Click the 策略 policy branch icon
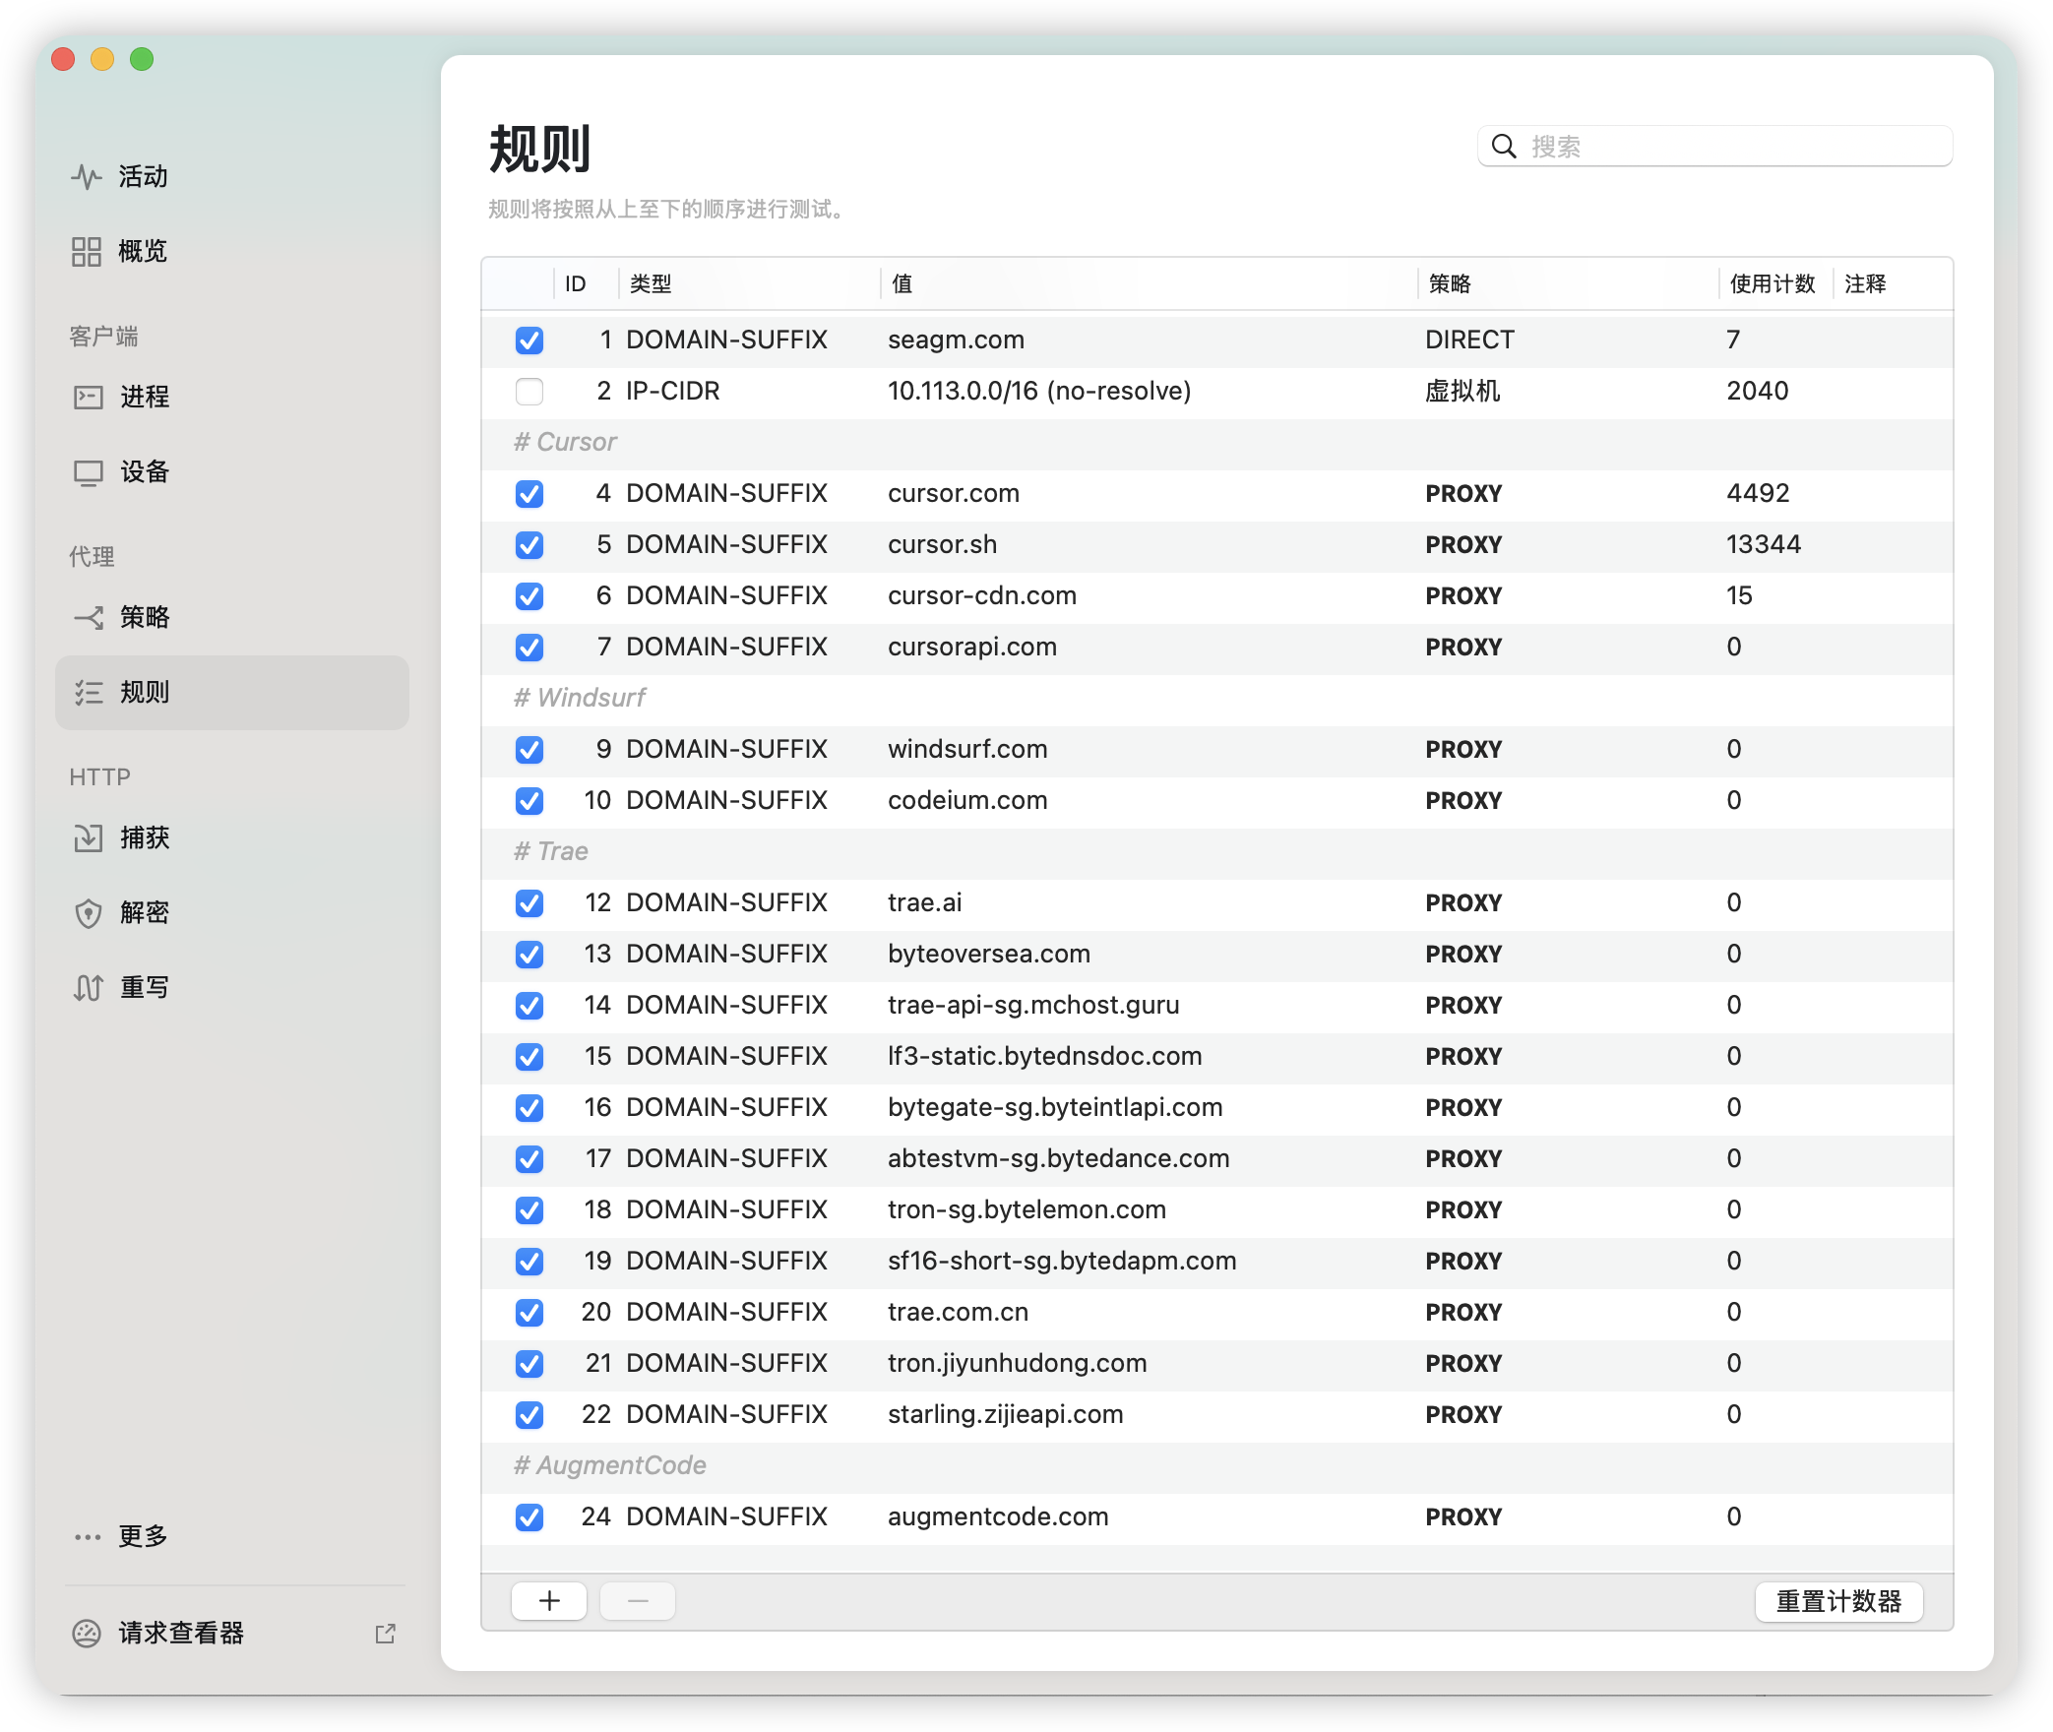This screenshot has width=2053, height=1732. 88,618
